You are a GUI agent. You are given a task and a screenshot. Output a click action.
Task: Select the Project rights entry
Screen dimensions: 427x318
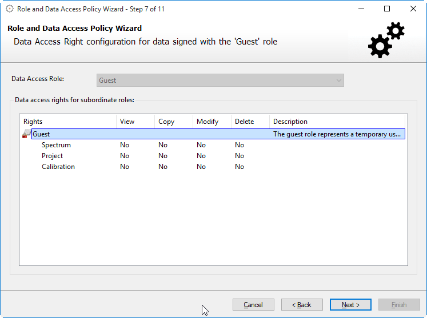(52, 156)
